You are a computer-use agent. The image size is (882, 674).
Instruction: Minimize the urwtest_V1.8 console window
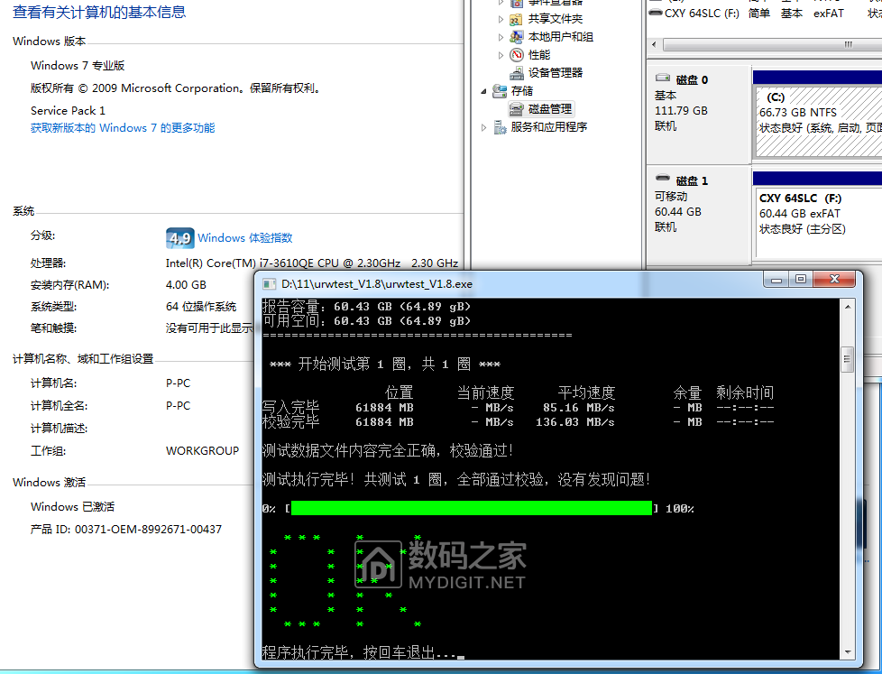(x=776, y=279)
